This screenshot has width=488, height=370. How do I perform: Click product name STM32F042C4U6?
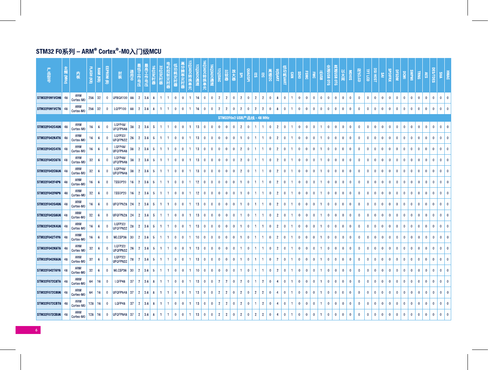(49, 127)
